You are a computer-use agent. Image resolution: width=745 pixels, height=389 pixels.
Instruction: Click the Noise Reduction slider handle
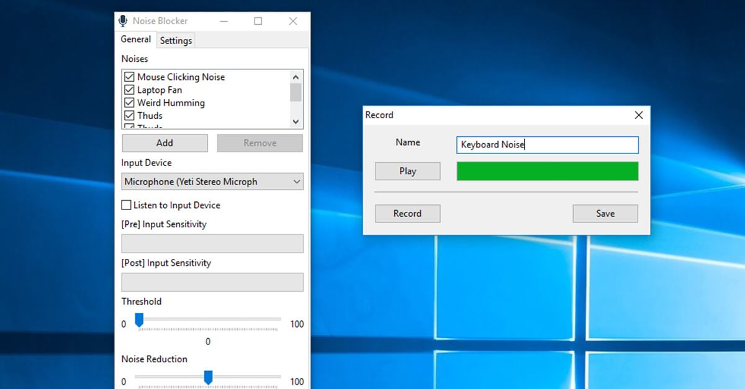(x=209, y=377)
